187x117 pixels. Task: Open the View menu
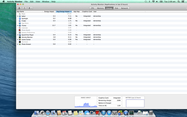click(38, 1)
